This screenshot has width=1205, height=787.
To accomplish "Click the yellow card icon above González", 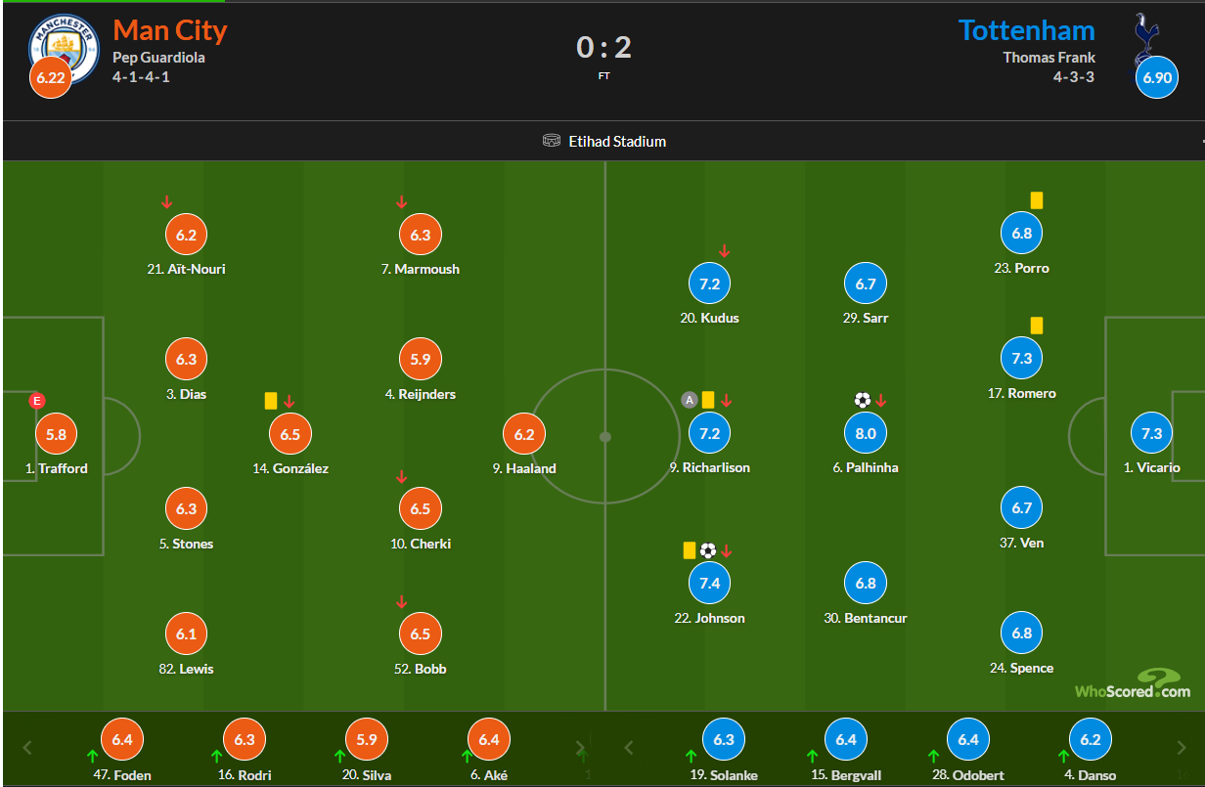I will (x=271, y=401).
